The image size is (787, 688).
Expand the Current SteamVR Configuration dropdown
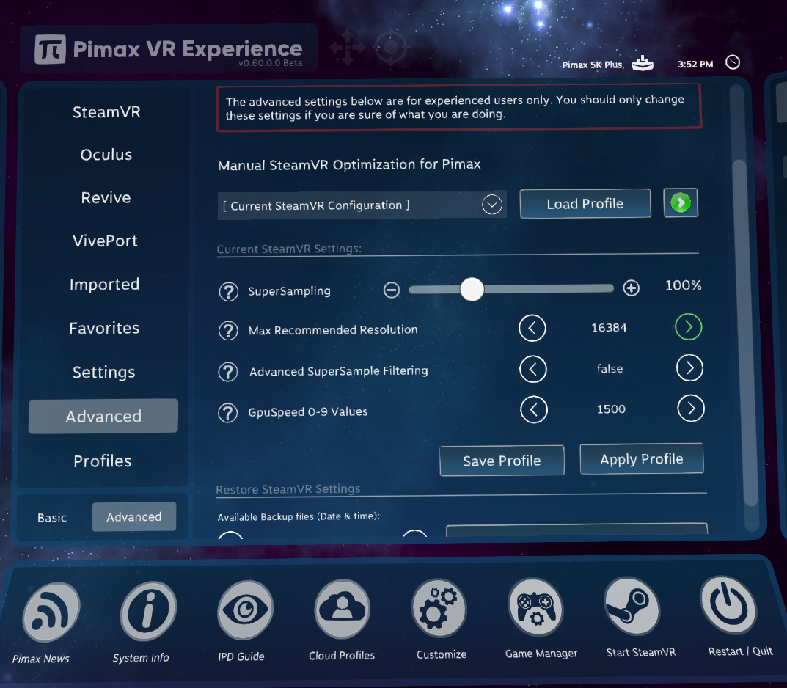(x=492, y=205)
